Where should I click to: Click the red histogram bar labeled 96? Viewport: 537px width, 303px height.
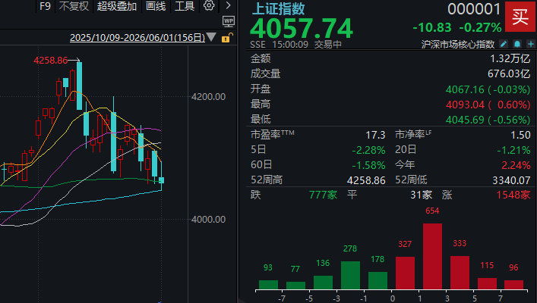(x=513, y=285)
